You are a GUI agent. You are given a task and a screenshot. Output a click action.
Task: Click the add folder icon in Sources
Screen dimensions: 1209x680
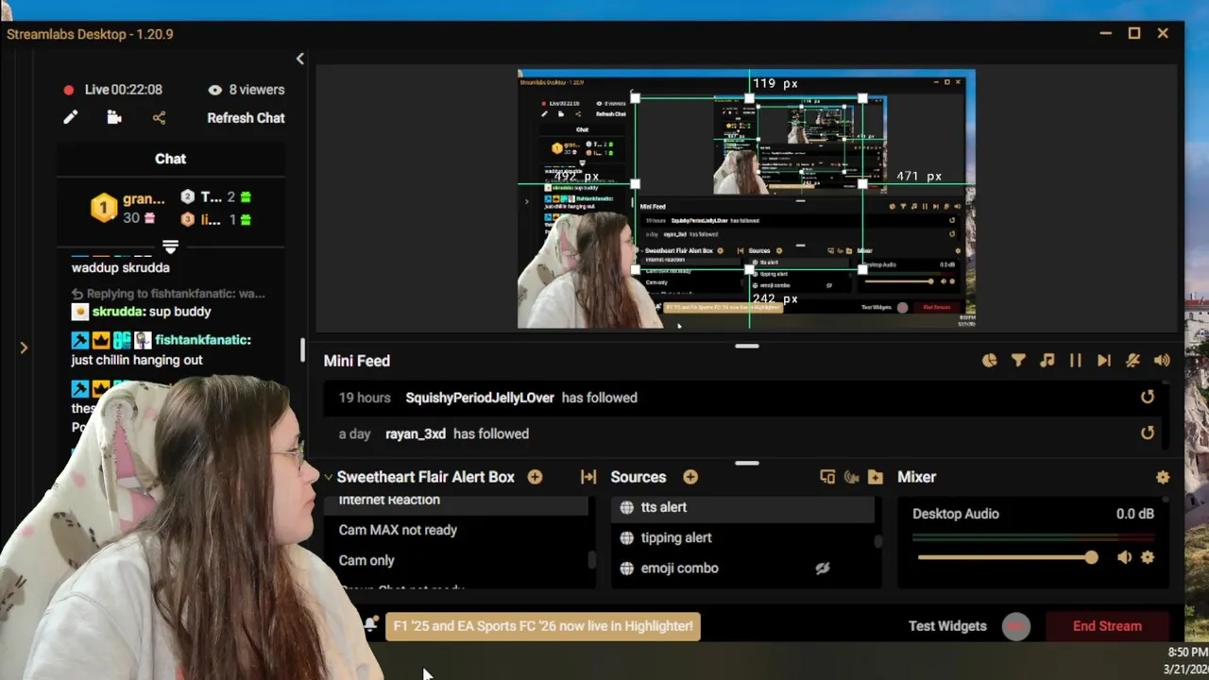coord(876,477)
